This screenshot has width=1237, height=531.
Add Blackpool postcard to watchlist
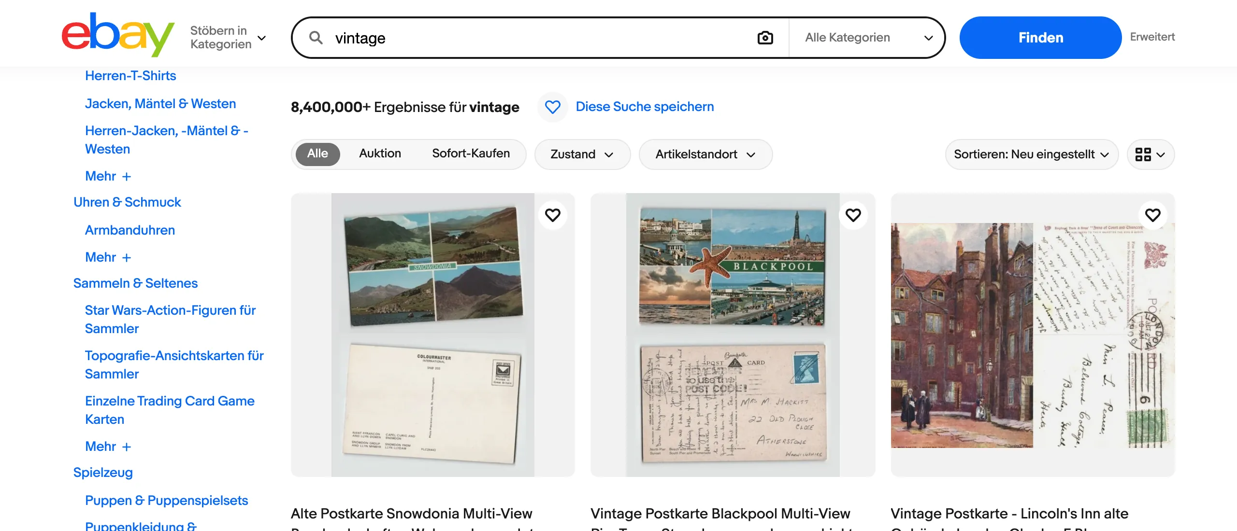(853, 215)
